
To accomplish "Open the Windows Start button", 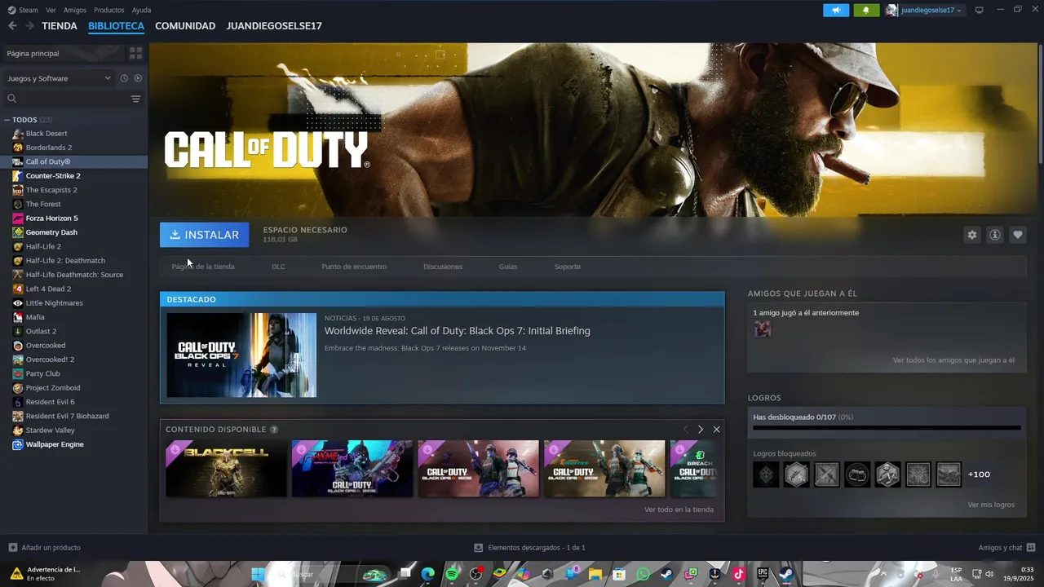I will point(258,574).
